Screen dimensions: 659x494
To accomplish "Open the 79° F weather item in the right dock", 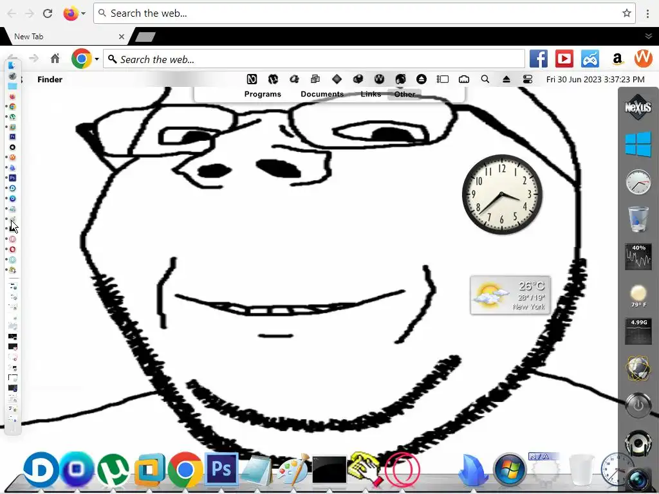I will pyautogui.click(x=638, y=295).
